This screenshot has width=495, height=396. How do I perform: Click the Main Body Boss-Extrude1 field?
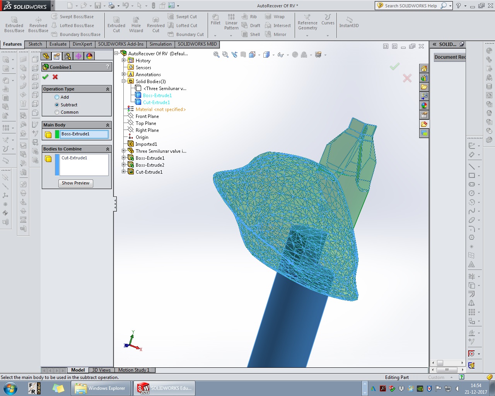pos(84,134)
